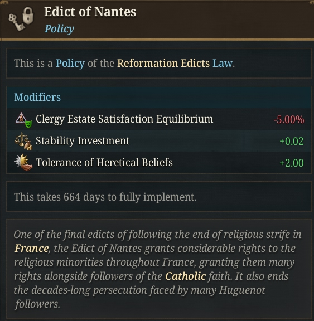Select the Stability Investment label
Viewport: 314px width, 321px height.
[83, 141]
